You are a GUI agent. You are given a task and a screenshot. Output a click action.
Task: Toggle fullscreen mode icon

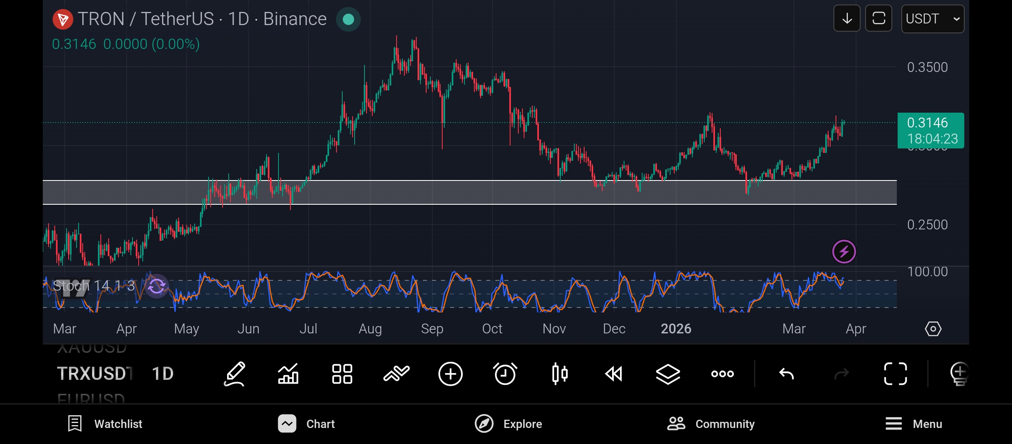pos(895,374)
